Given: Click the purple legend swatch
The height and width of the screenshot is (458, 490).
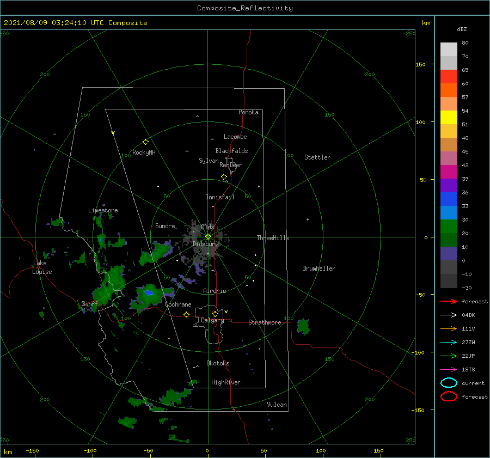Looking at the screenshot, I should (449, 185).
